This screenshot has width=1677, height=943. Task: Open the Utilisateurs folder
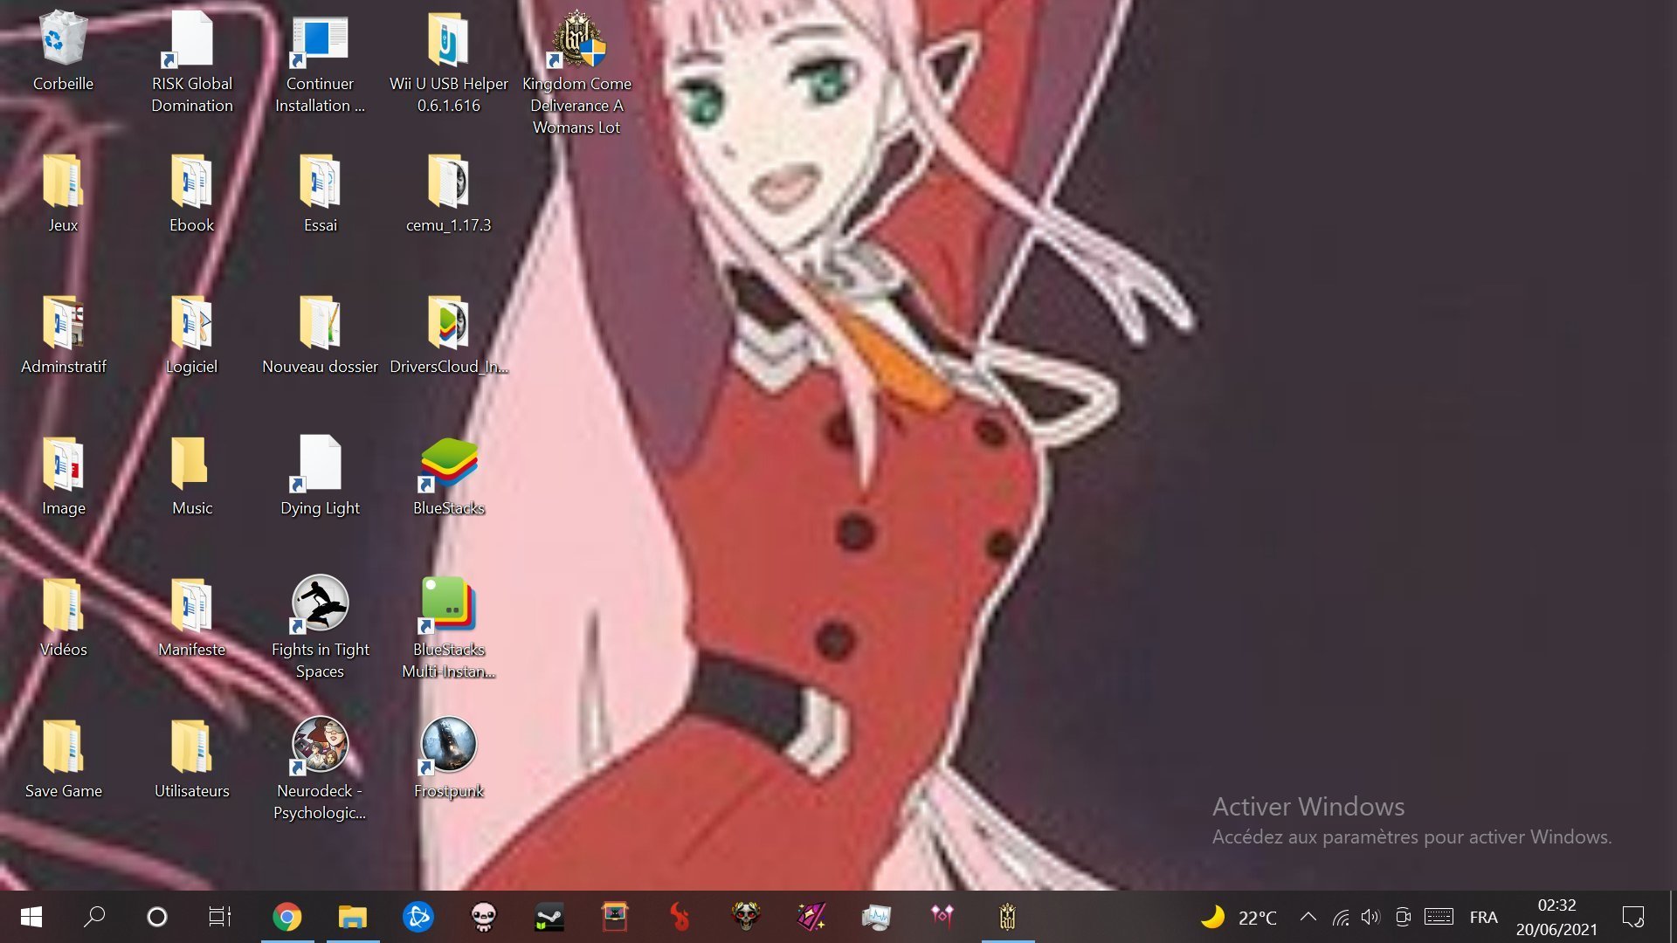point(192,760)
